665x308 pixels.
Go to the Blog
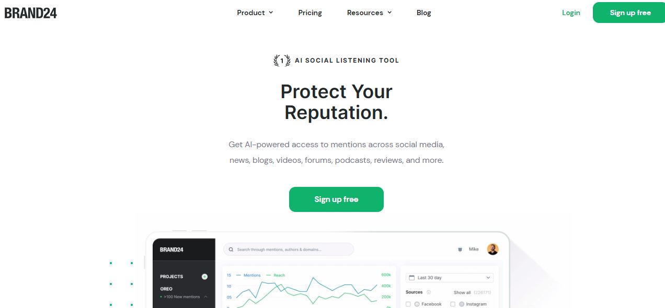point(424,13)
